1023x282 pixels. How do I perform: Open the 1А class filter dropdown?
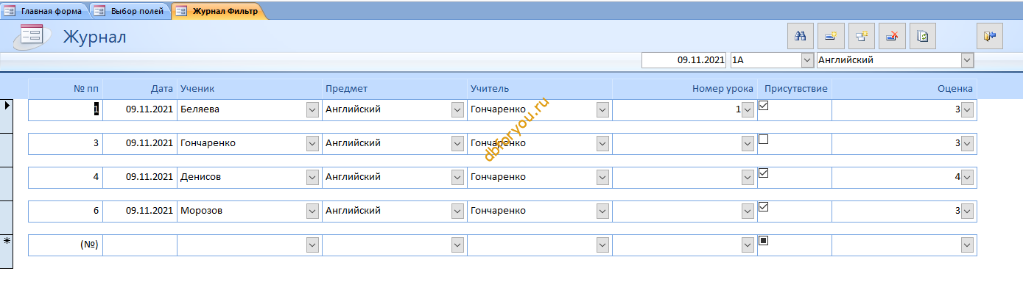pos(806,60)
